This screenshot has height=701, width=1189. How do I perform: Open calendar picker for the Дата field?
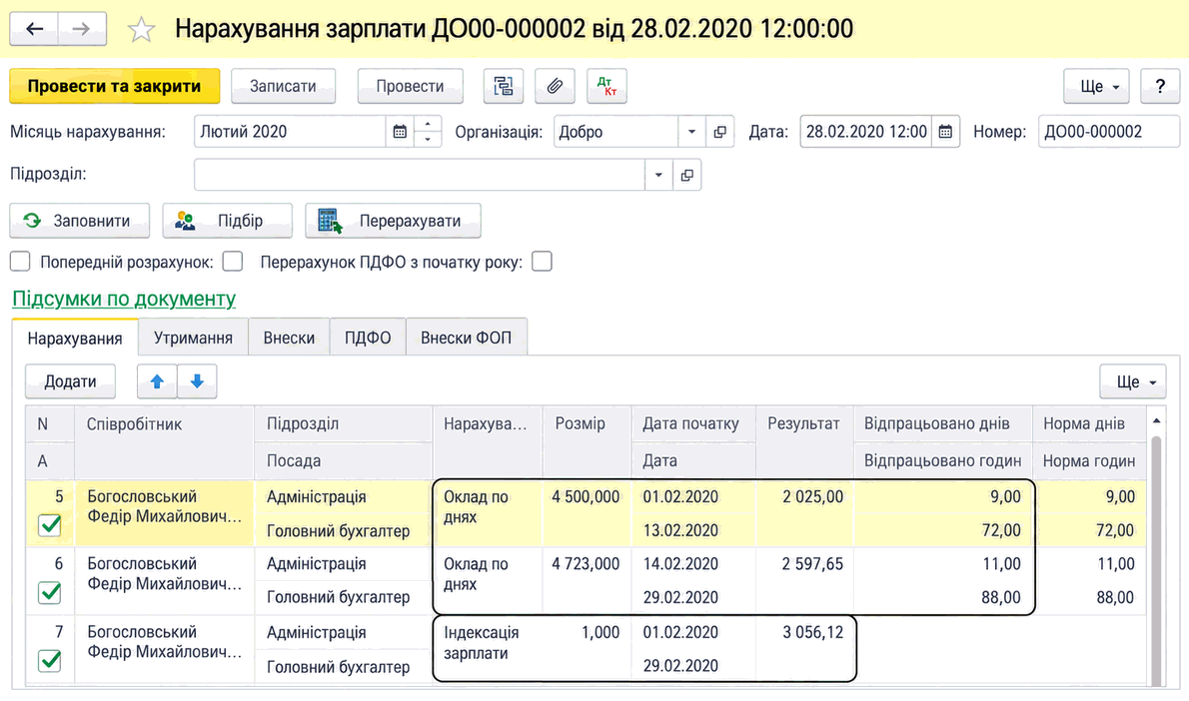[945, 131]
